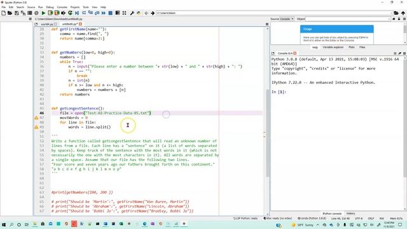Open Preferences with the wrench icon
This screenshot has width=407, height=229.
(x=132, y=13)
